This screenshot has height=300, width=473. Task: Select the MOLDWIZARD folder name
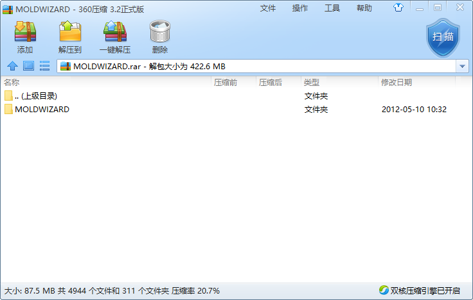pyautogui.click(x=42, y=109)
